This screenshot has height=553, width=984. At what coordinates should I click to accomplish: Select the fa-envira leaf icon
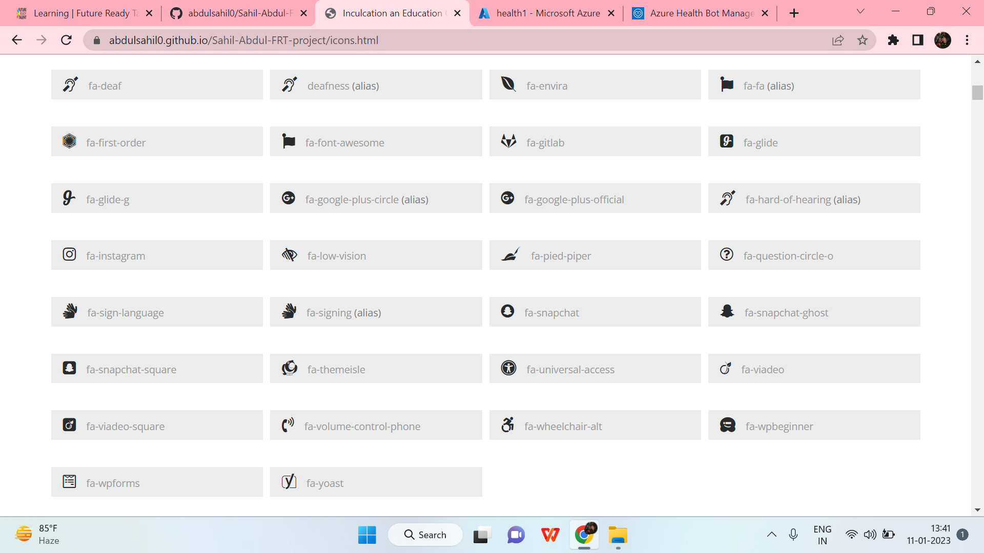pos(508,84)
